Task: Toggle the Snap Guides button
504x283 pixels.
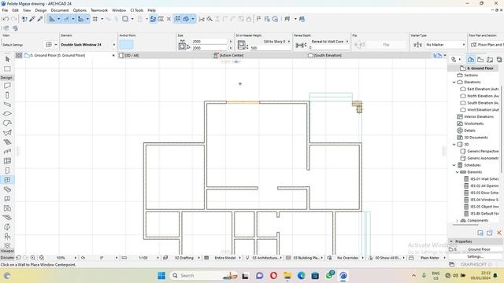Action: pyautogui.click(x=66, y=19)
